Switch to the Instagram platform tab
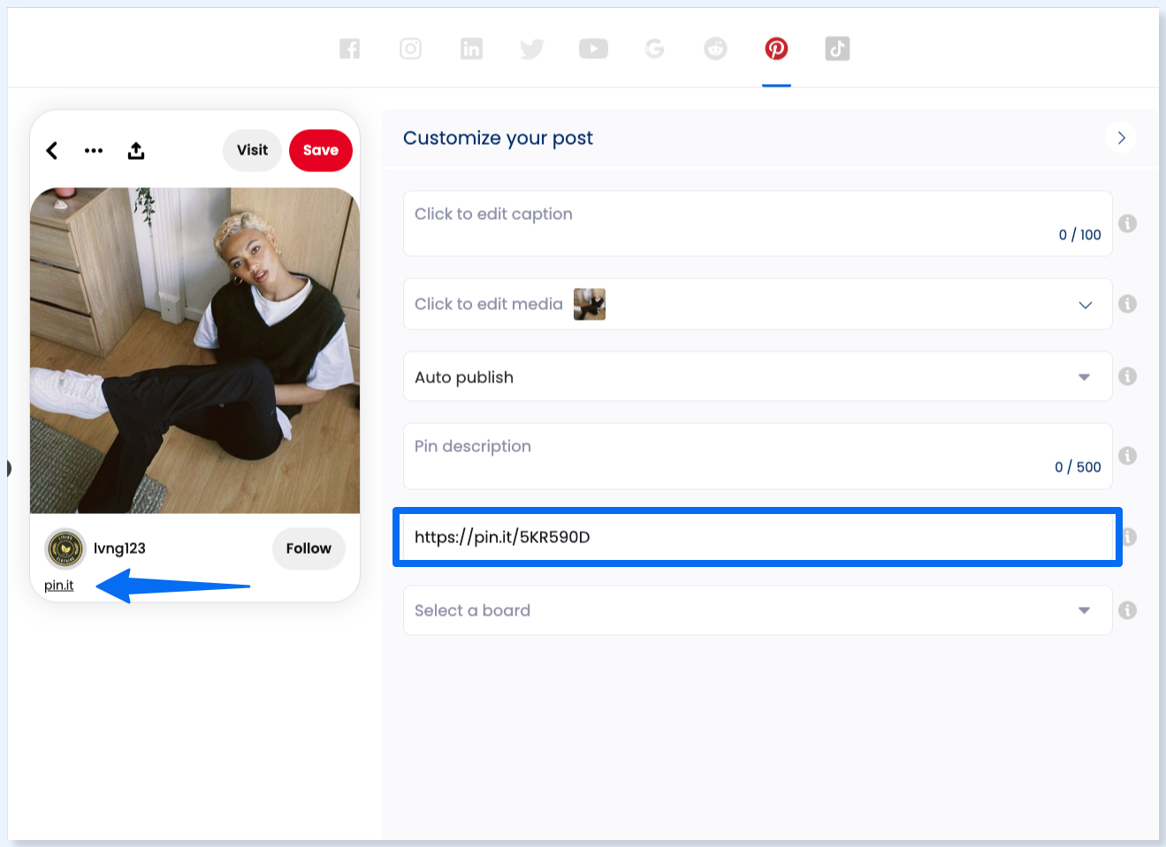This screenshot has height=847, width=1166. tap(411, 49)
